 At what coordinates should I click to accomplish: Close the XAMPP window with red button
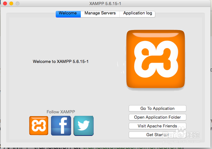pos(5,3)
